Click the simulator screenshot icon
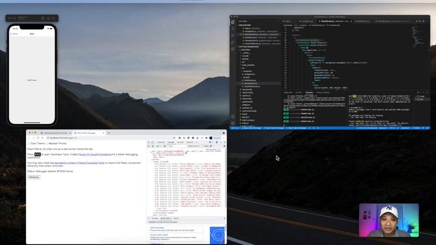Image resolution: width=436 pixels, height=245 pixels. [x=48, y=18]
